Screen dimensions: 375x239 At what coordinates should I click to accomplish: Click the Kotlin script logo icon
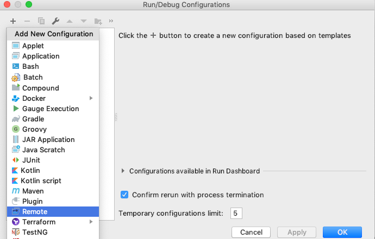[x=15, y=180]
